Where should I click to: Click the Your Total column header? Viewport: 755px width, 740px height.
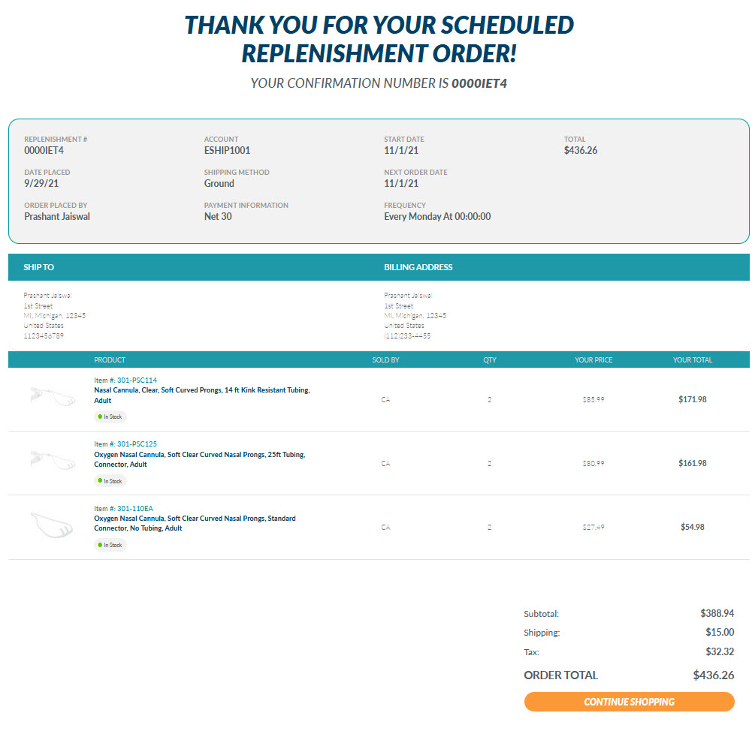click(692, 360)
